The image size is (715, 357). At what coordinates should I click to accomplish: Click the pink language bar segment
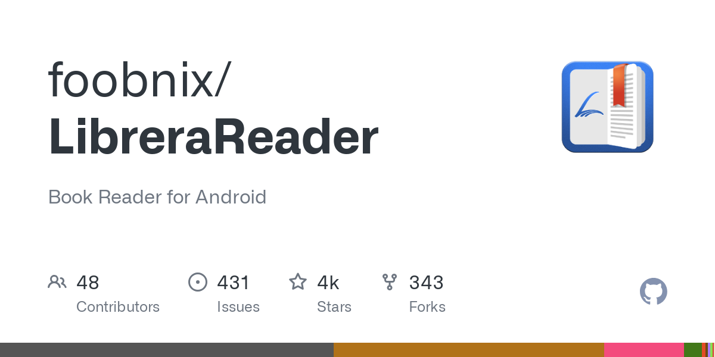click(x=644, y=350)
